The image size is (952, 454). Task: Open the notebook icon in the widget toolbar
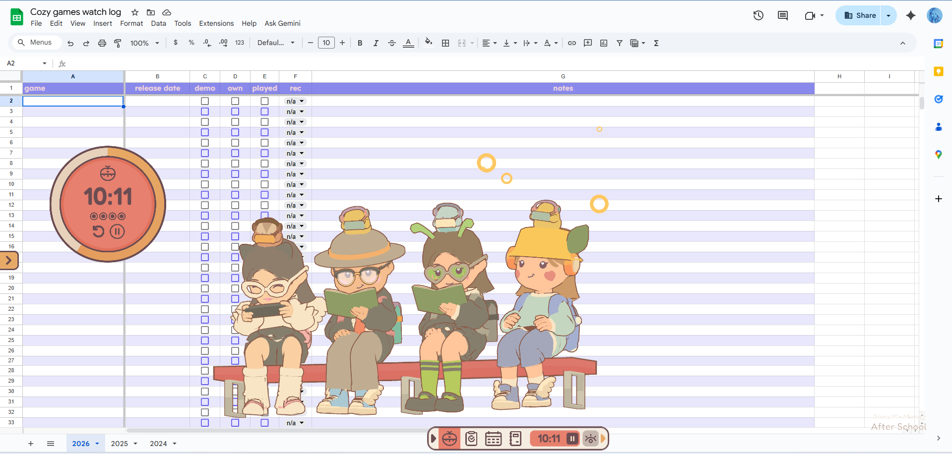515,438
